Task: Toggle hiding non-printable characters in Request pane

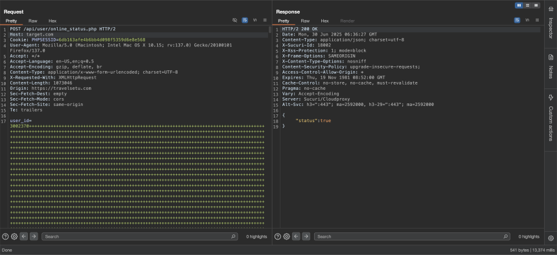Action: coord(235,21)
